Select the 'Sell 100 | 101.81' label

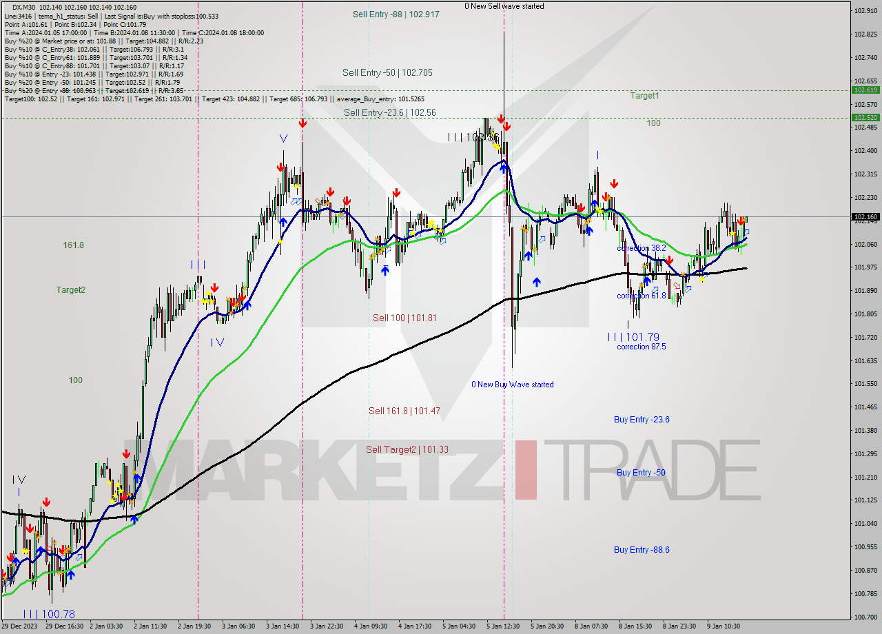[x=404, y=318]
